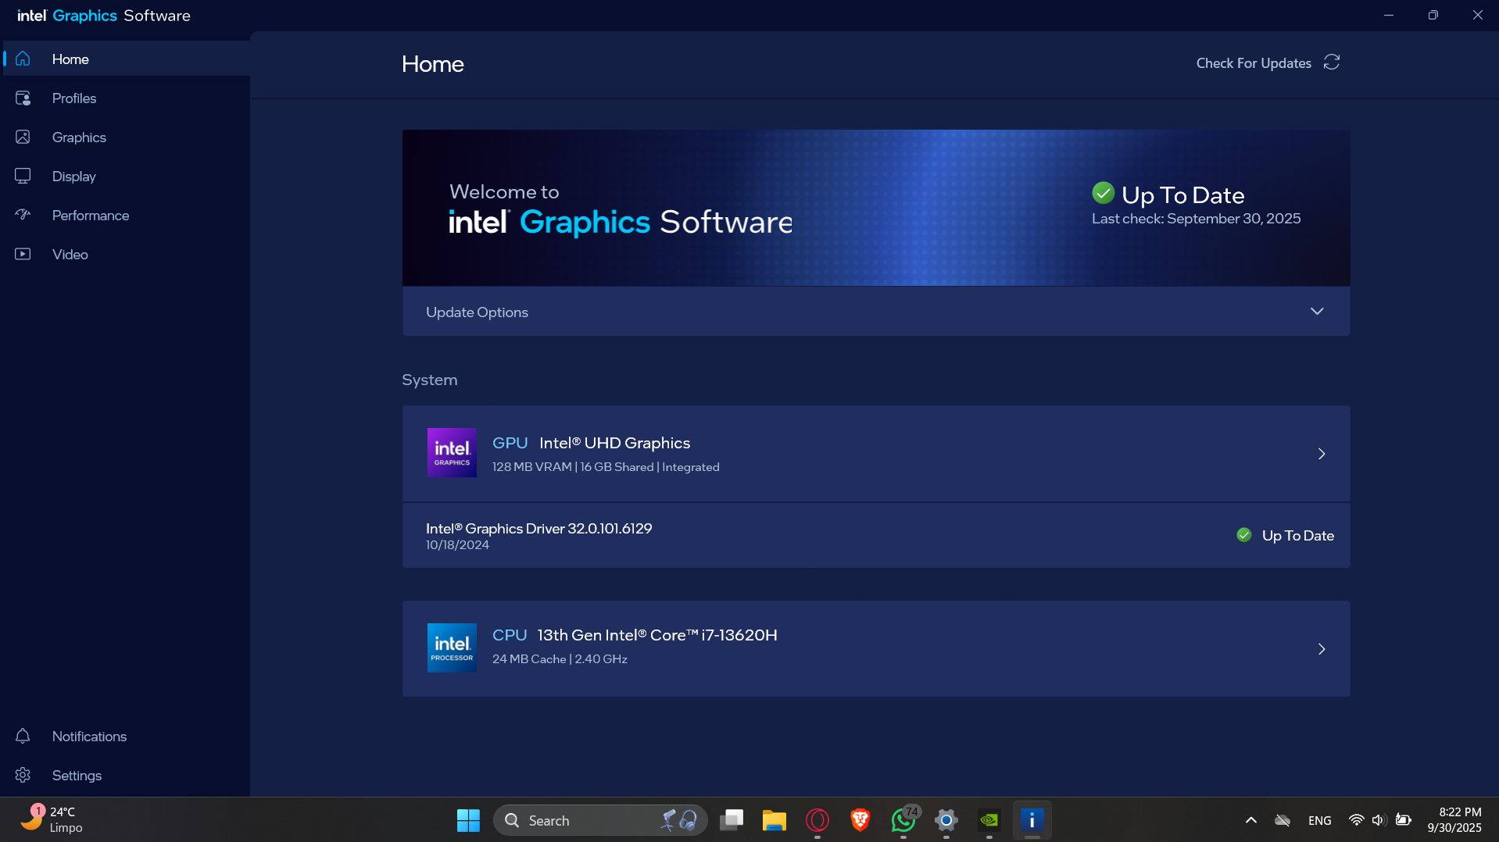Open the clock and date flyout
The width and height of the screenshot is (1499, 842).
point(1454,820)
